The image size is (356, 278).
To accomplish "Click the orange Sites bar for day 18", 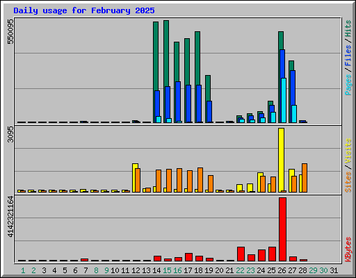I will click(200, 180).
